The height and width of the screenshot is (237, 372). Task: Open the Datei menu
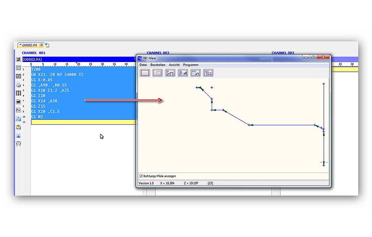coord(143,65)
